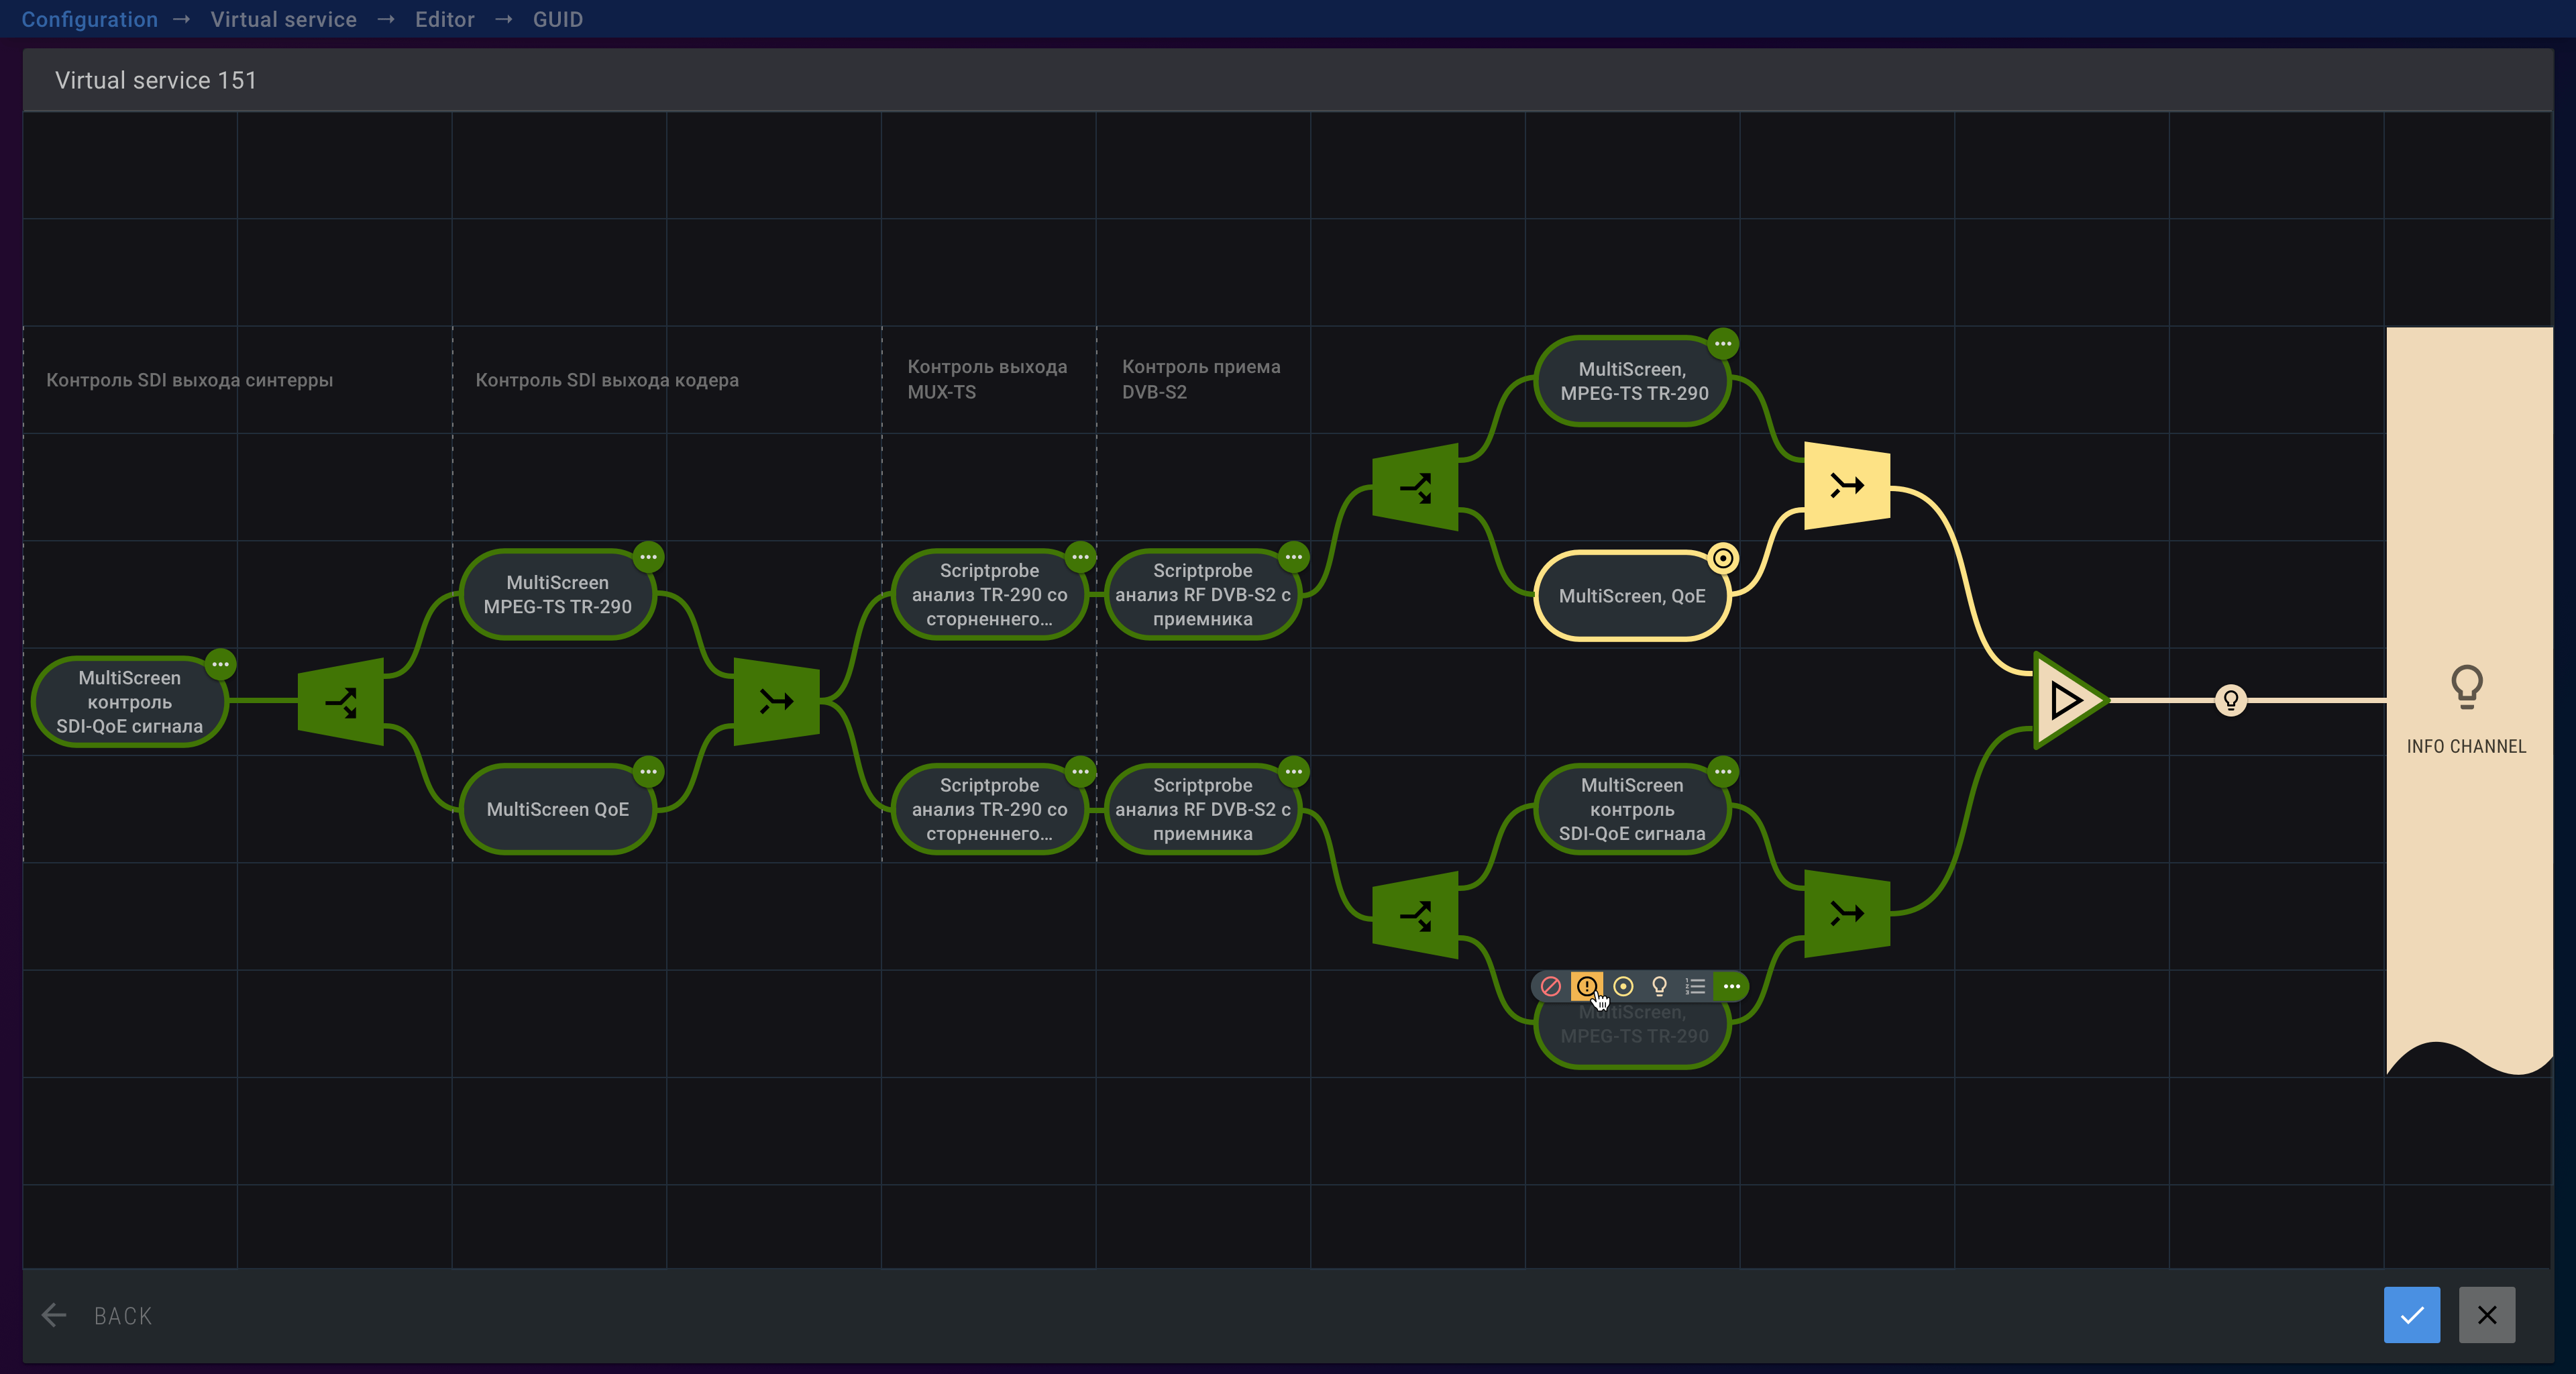Open menu dots on MultiScreen QoE node
2576x1374 pixels.
point(649,771)
